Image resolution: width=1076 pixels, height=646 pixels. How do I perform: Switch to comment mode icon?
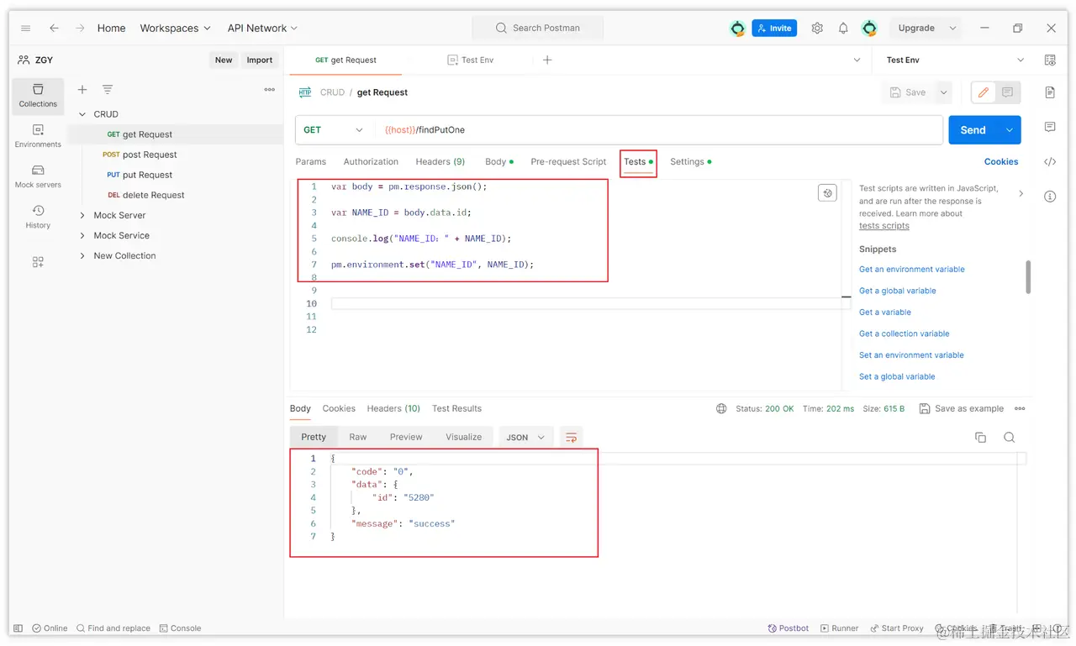coord(1007,92)
